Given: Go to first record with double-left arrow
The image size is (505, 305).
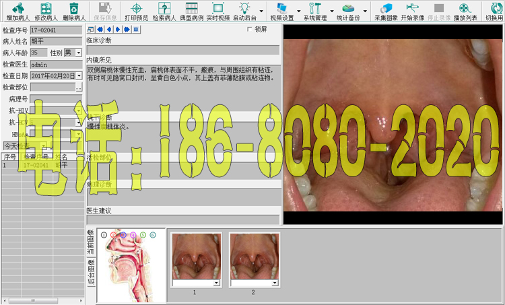Looking at the screenshot, I should (100, 30).
